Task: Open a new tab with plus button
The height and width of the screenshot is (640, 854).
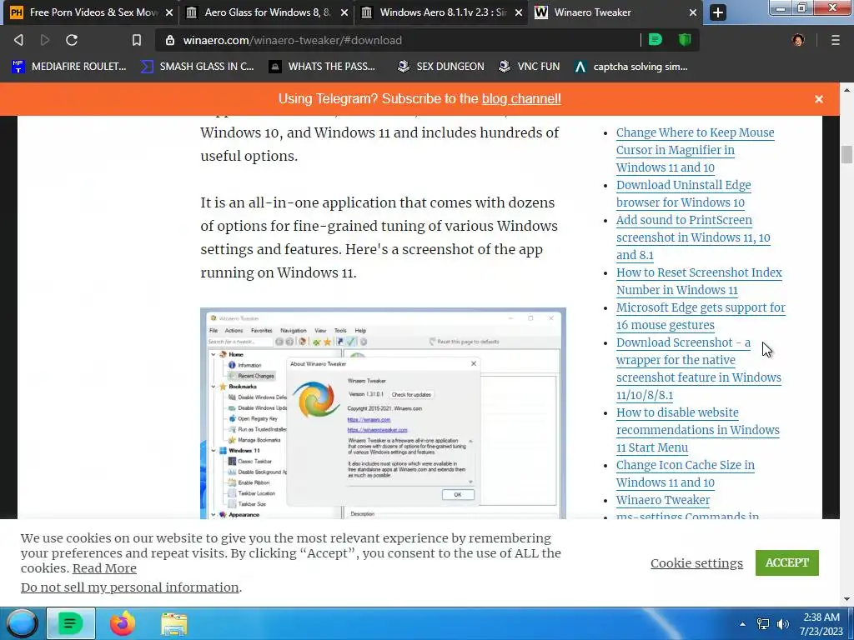Action: point(718,12)
